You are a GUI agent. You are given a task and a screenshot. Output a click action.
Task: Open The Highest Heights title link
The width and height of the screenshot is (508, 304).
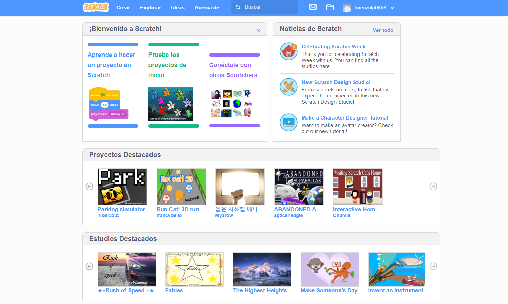[260, 290]
